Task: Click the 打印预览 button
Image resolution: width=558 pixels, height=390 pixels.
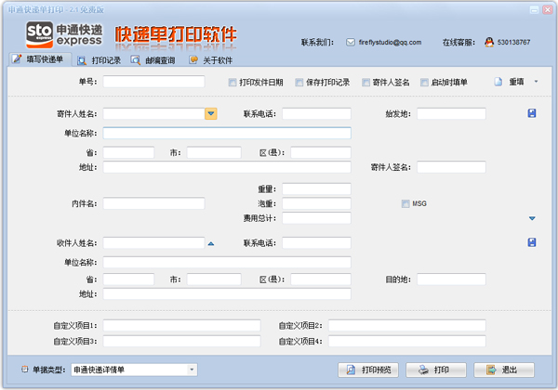Action: coord(368,370)
